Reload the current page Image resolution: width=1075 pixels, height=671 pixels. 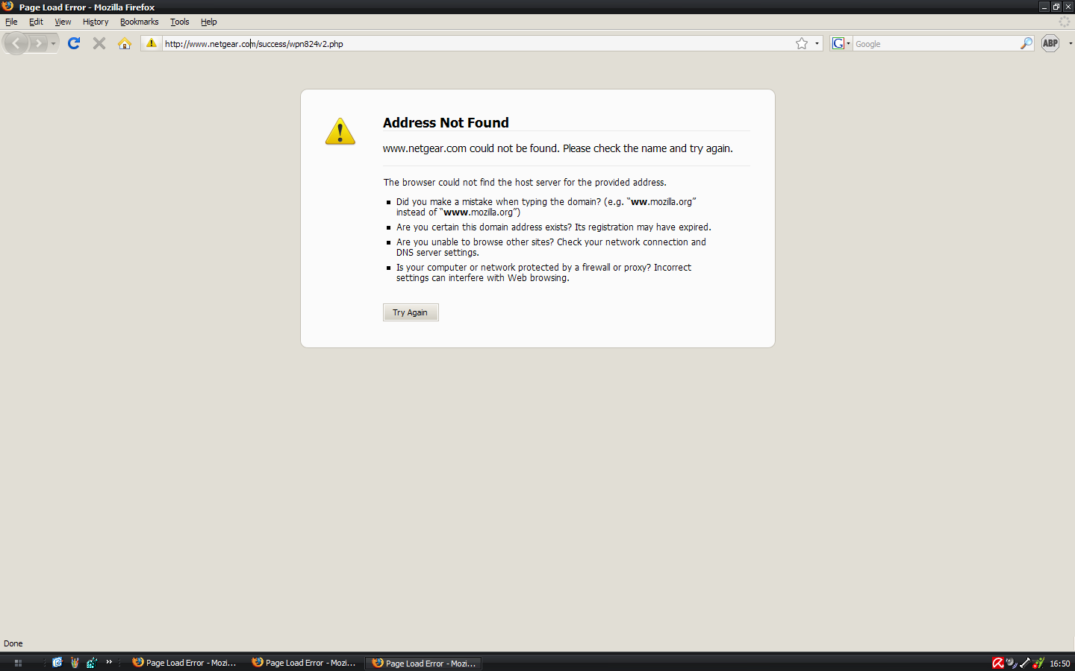coord(74,43)
